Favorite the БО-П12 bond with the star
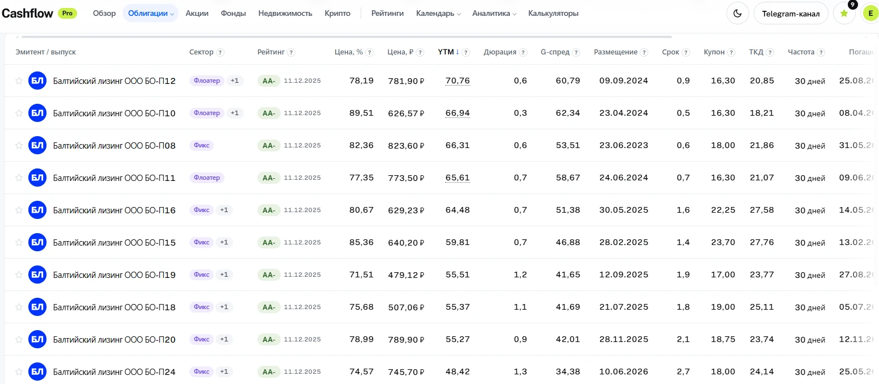879x384 pixels. [x=19, y=81]
